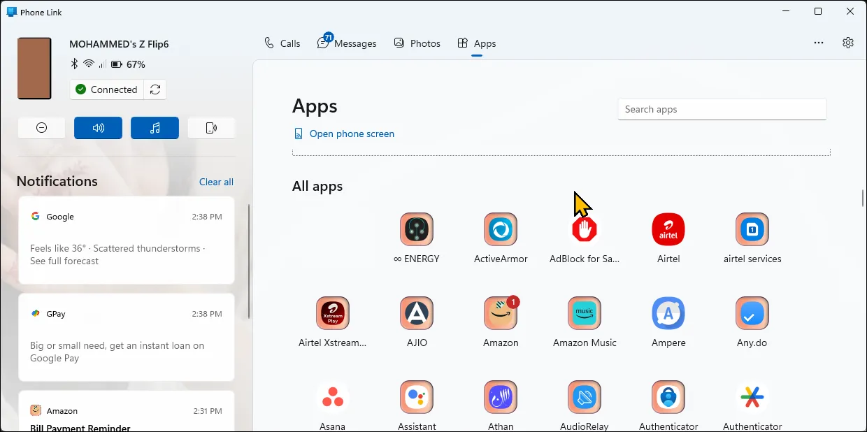Screen dimensions: 867x432
Task: Toggle the music audio player control
Action: 155,128
